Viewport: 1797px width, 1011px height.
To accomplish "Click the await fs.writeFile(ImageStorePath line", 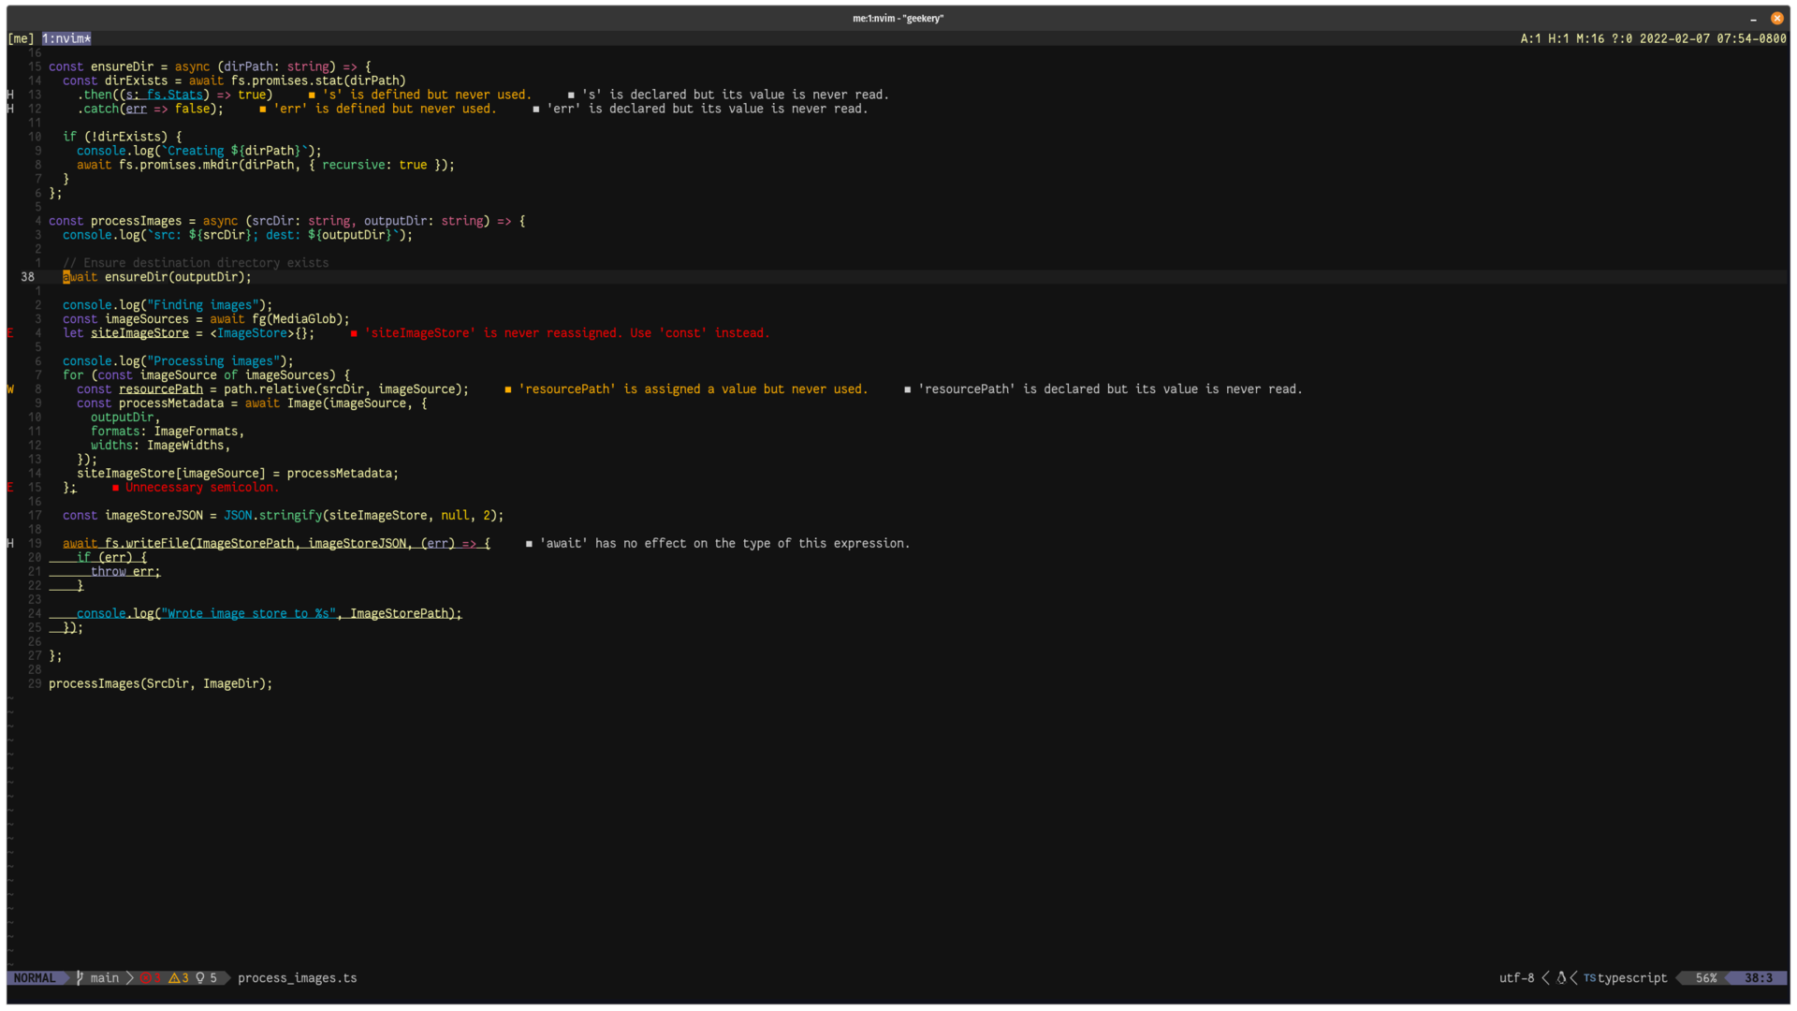I will tap(276, 544).
